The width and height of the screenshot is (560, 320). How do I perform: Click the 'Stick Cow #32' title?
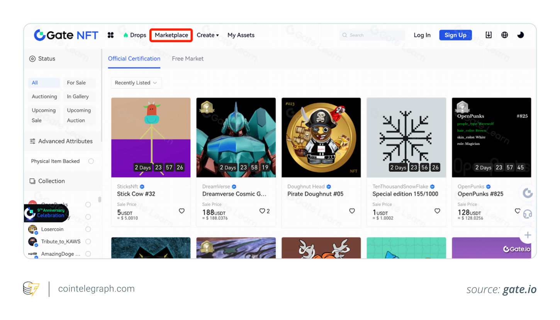click(136, 194)
